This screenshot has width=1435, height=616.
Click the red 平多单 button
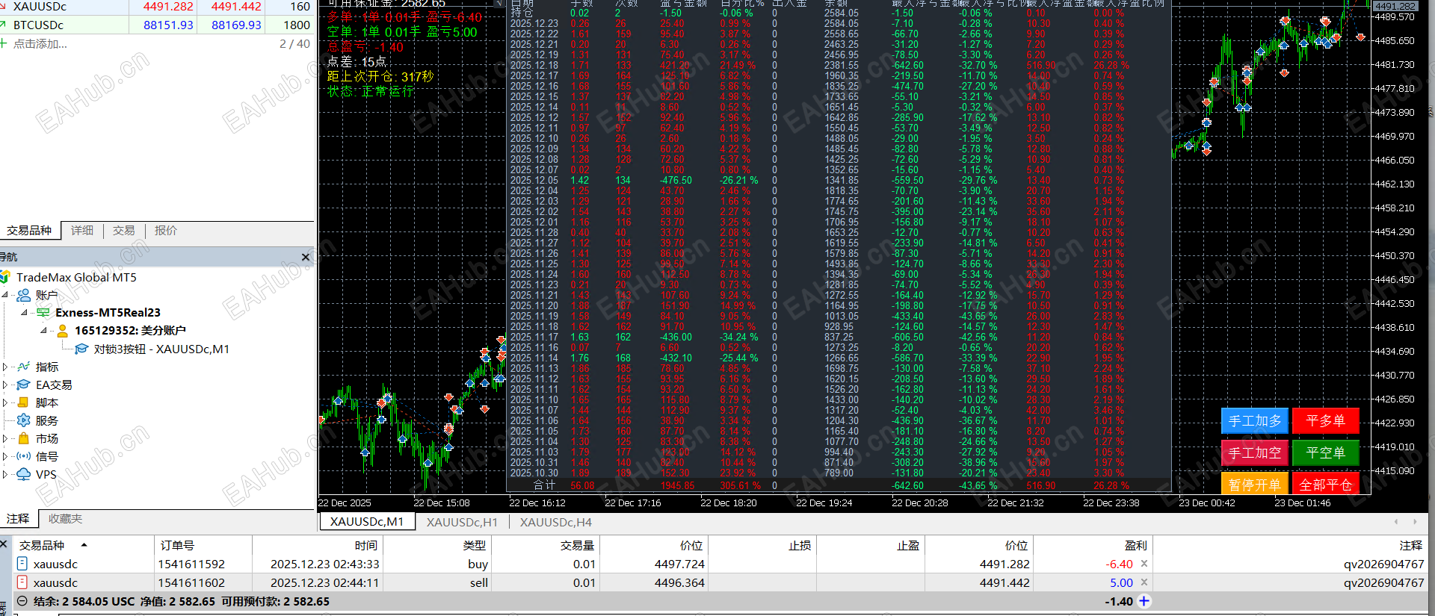[1326, 421]
